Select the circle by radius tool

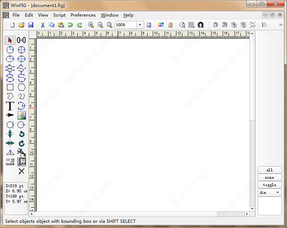(x=10, y=50)
